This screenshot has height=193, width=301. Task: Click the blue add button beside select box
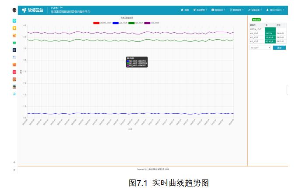280,47
